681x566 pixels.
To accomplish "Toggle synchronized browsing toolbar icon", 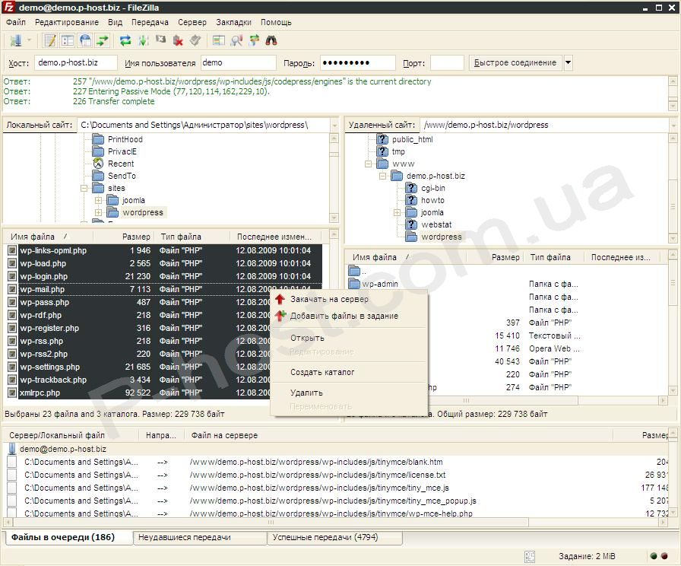I will [x=254, y=41].
